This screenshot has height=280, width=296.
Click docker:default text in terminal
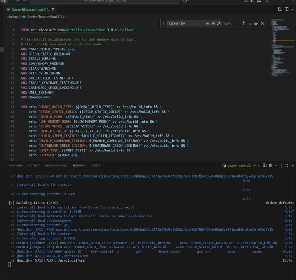tap(278, 203)
